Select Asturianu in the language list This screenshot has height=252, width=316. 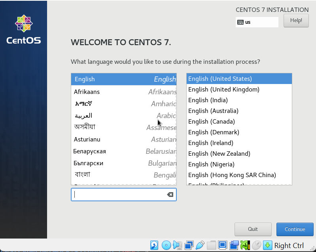pos(124,139)
